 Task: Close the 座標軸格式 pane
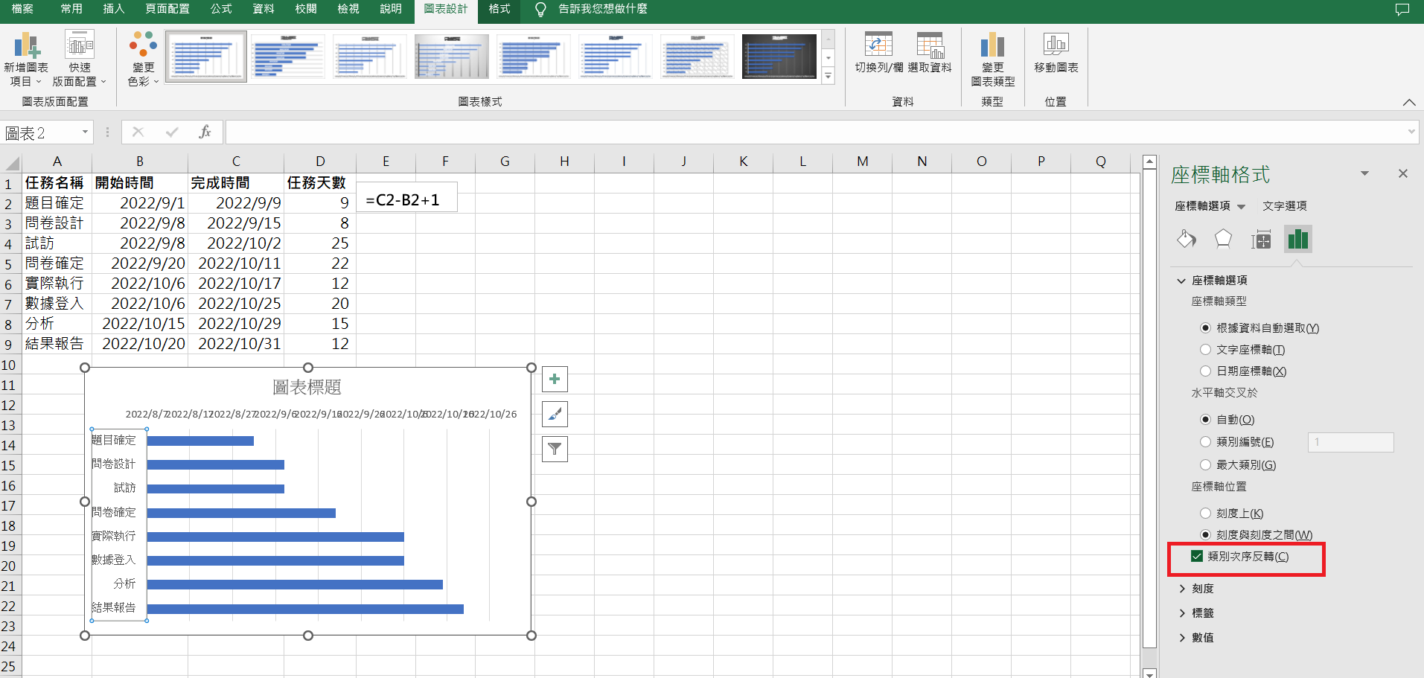coord(1403,173)
